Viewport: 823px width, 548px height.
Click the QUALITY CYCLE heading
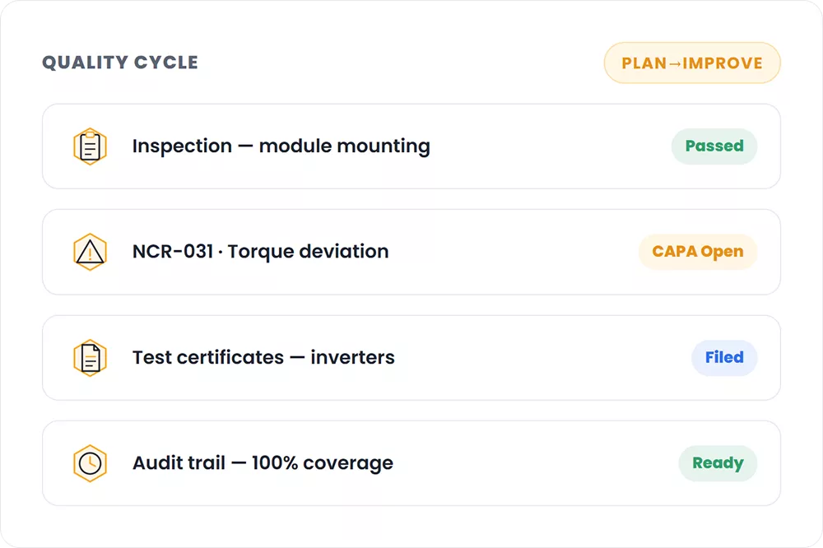coord(120,63)
